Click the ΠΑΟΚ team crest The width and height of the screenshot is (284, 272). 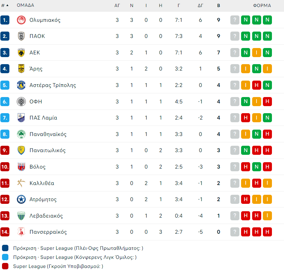(x=21, y=36)
